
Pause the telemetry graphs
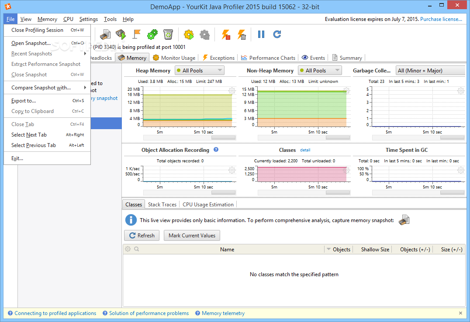[261, 34]
